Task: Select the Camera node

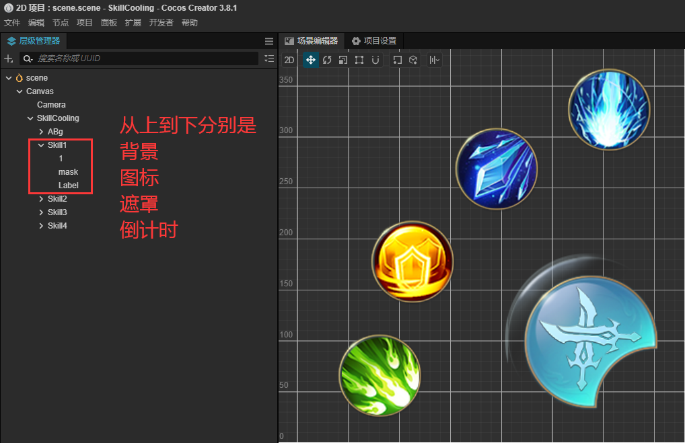Action: (x=51, y=105)
